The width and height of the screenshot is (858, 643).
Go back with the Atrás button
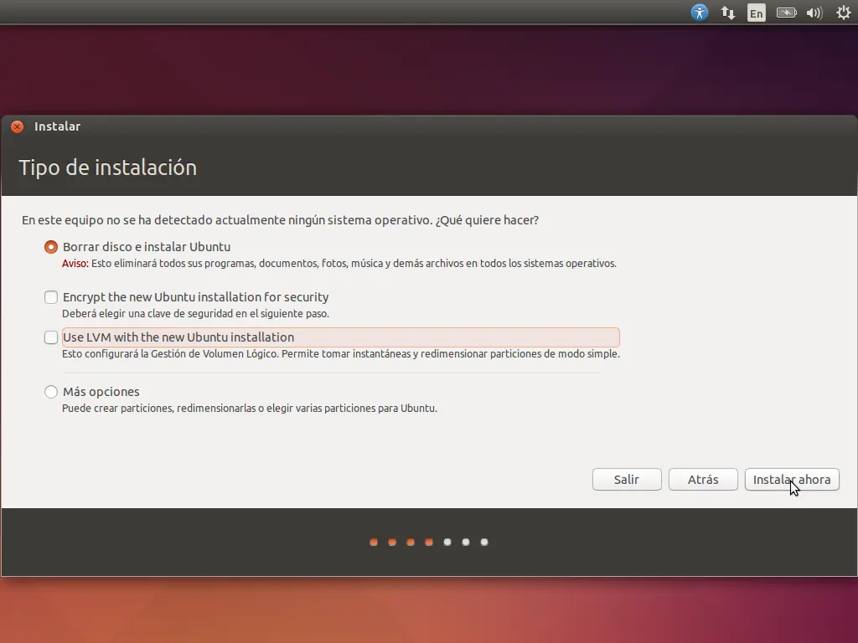coord(703,480)
